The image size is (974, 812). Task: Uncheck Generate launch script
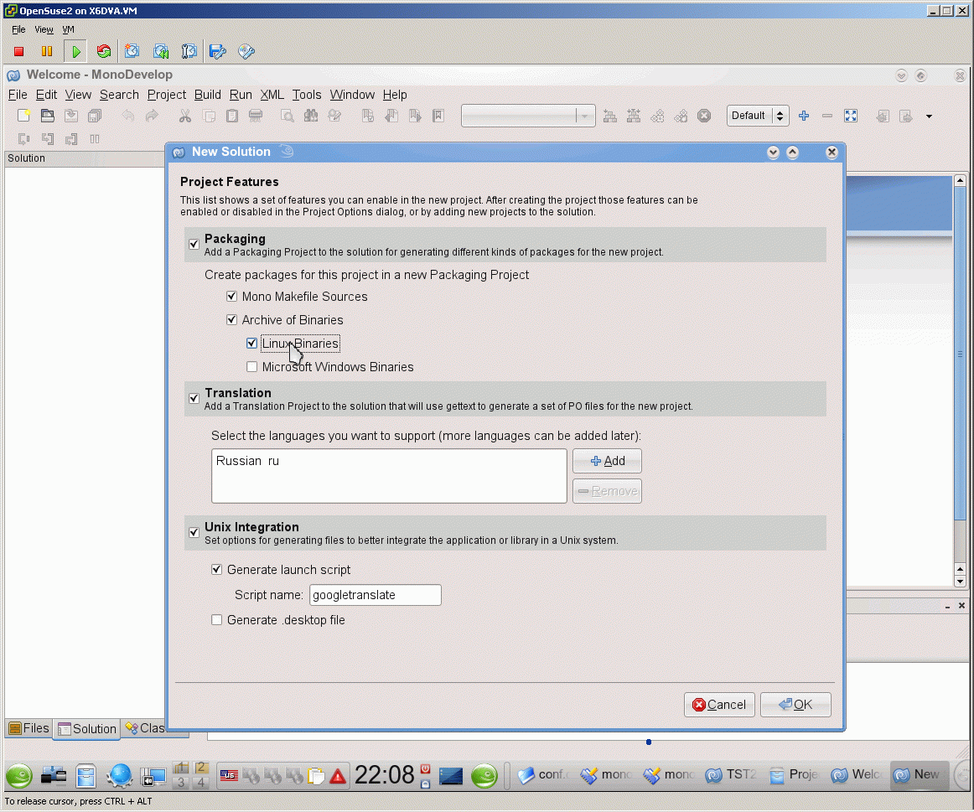tap(217, 569)
